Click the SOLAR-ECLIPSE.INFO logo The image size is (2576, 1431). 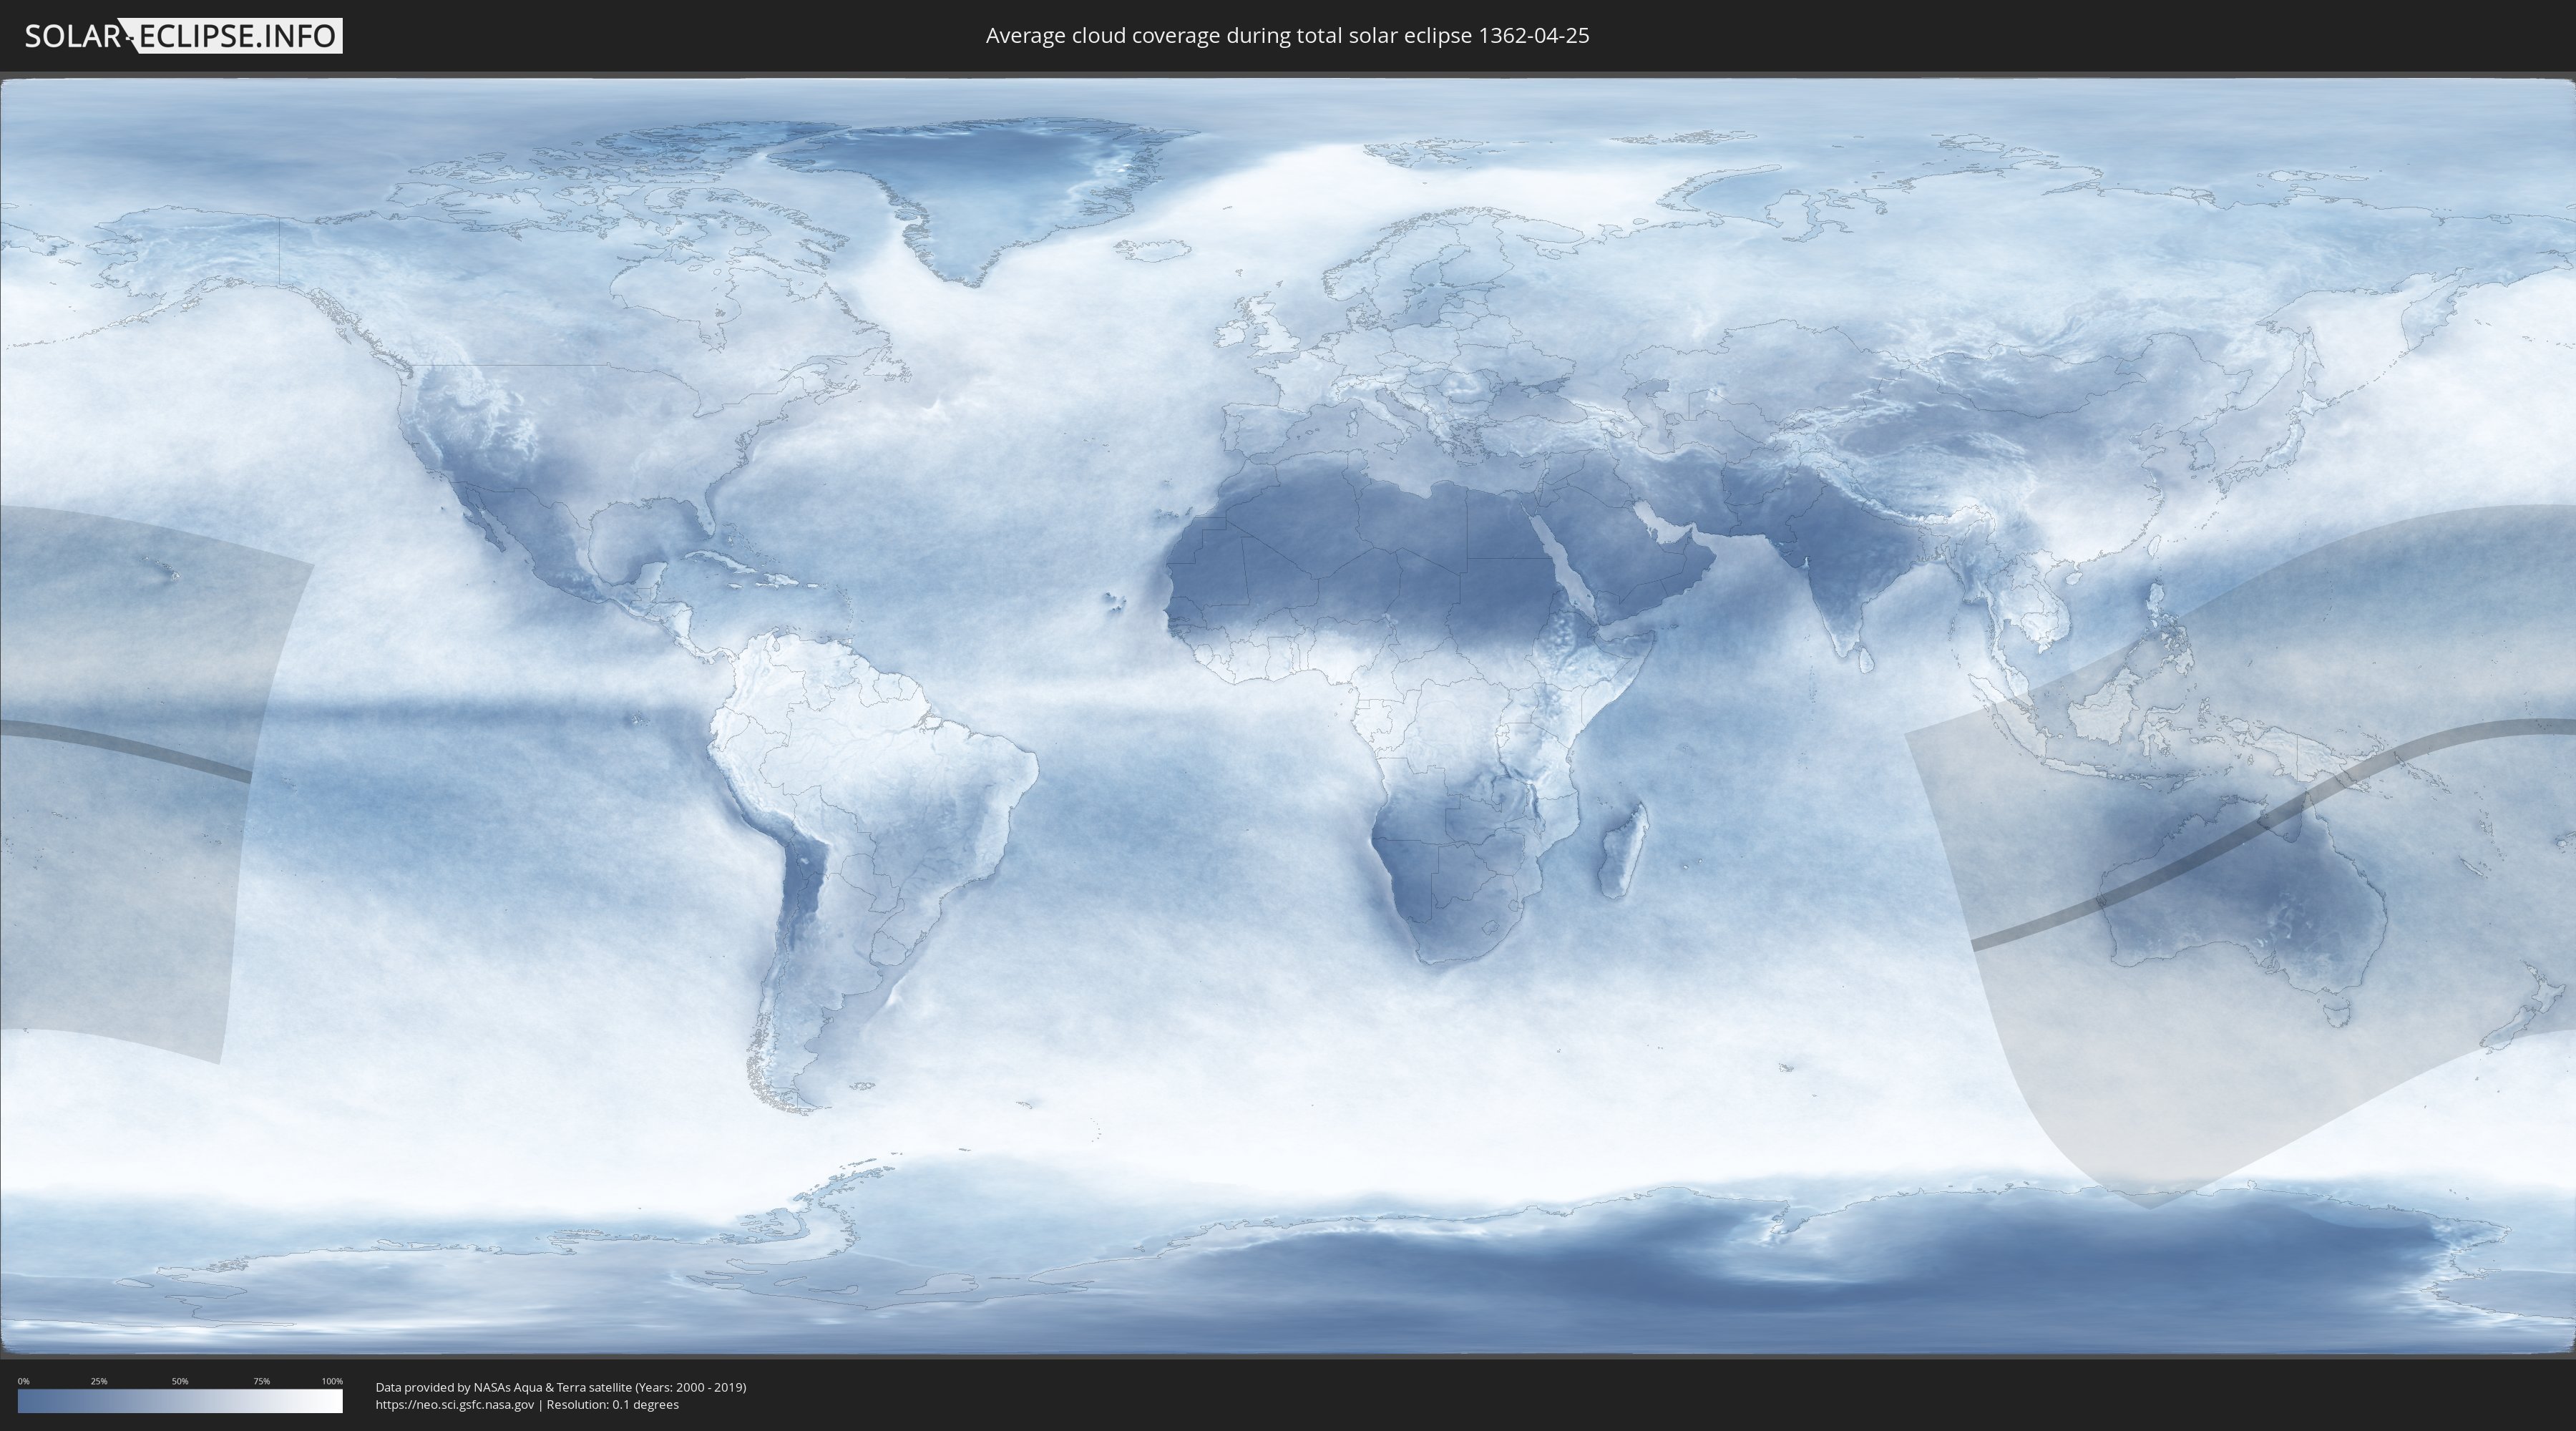point(183,36)
